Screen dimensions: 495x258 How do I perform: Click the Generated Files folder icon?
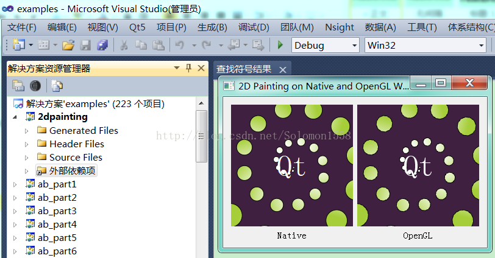(41, 130)
